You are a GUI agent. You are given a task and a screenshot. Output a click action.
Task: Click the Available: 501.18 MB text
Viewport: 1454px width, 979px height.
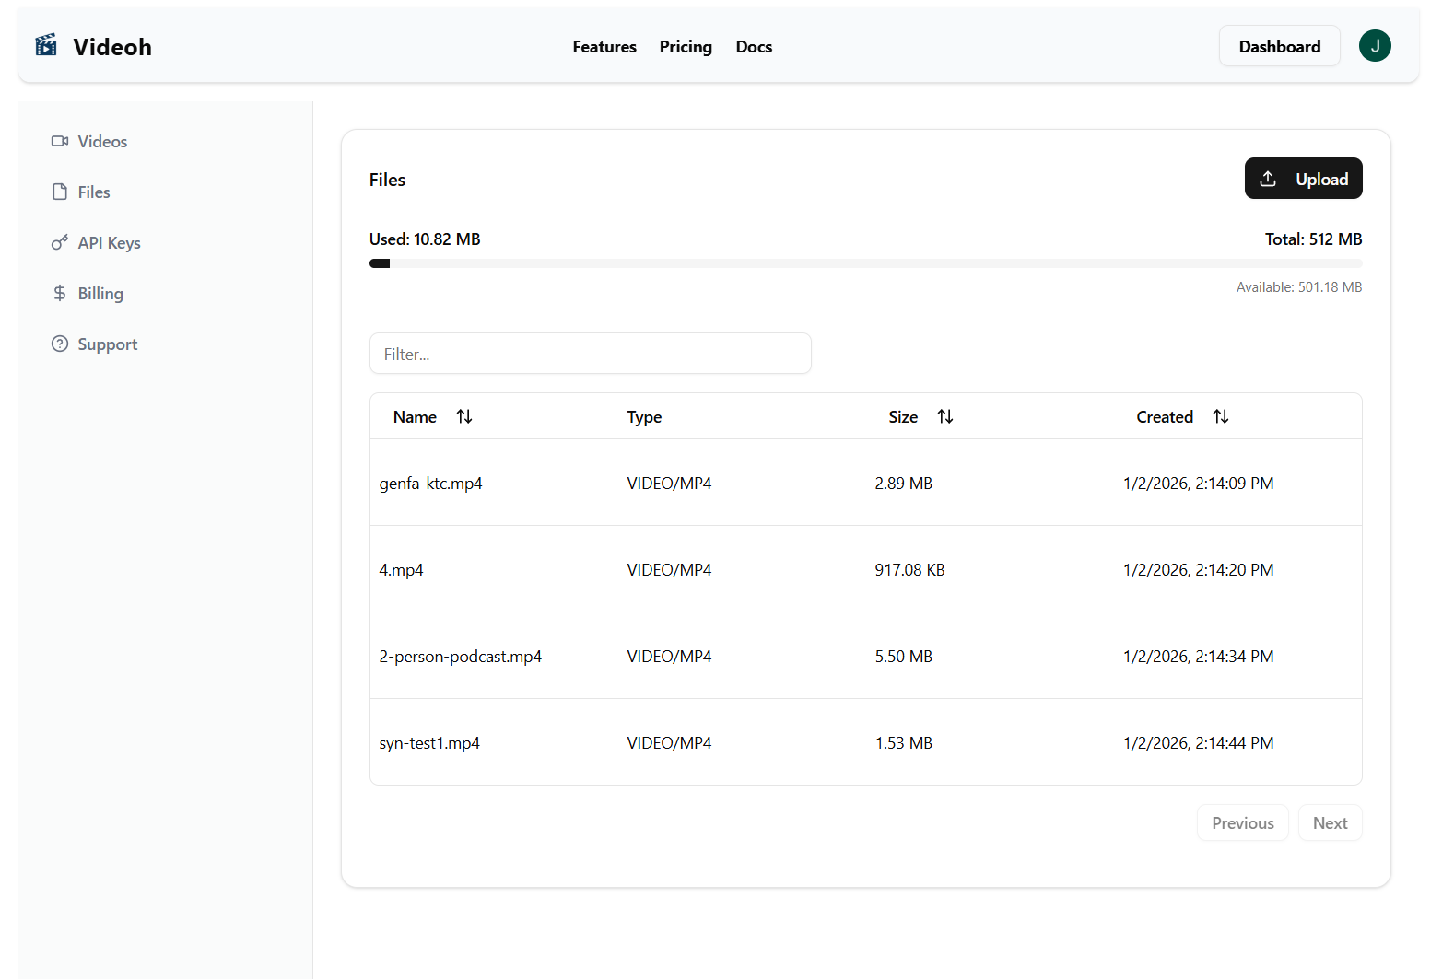click(x=1299, y=286)
